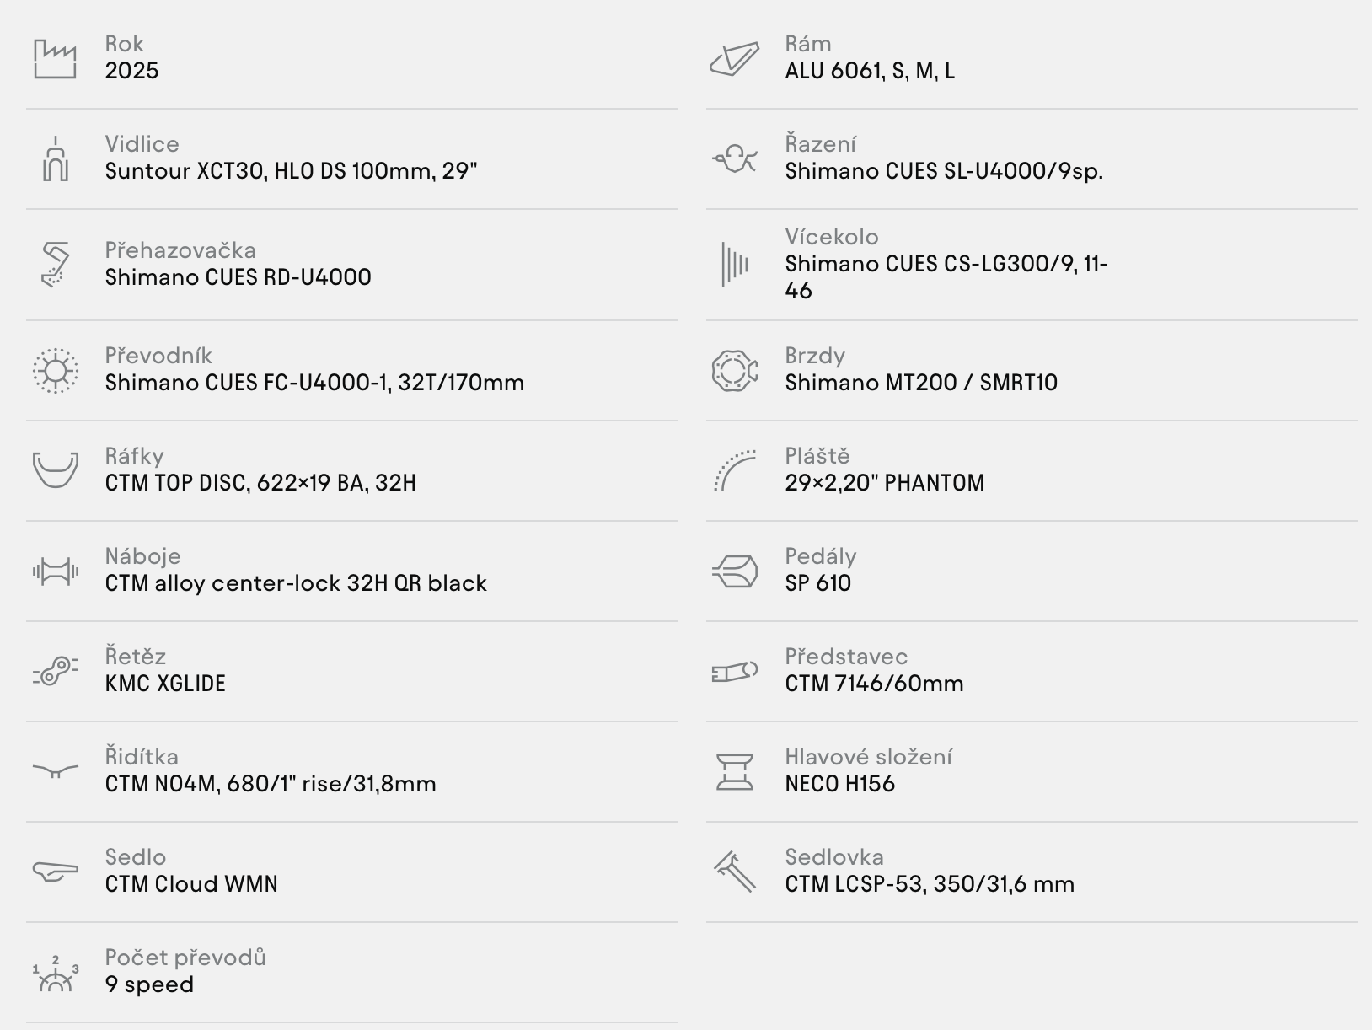Click the handlebar icon next to Řidítka
1372x1030 pixels.
tap(56, 771)
